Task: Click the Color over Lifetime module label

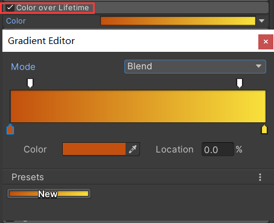Action: [x=53, y=8]
